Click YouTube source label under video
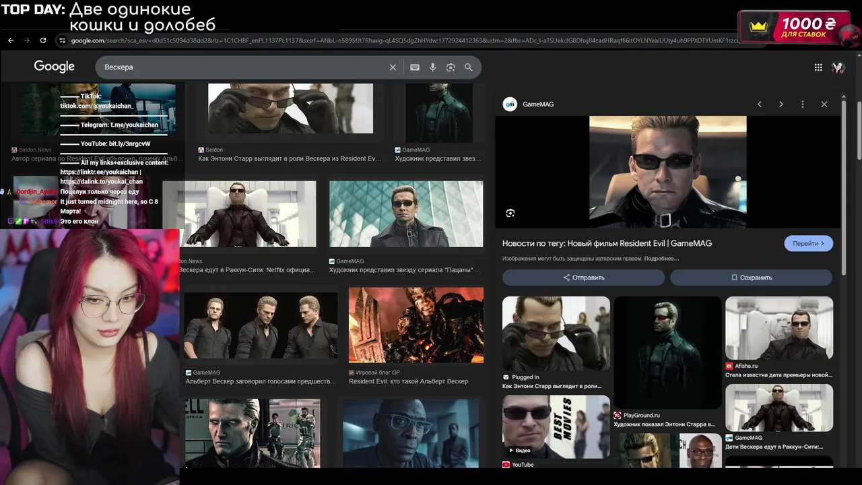Screen dimensions: 862x485 (x=523, y=465)
